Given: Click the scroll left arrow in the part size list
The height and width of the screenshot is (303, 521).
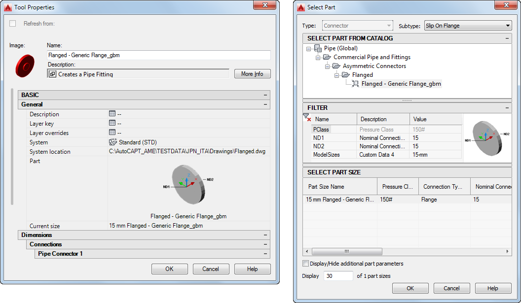Looking at the screenshot, I should [307, 251].
